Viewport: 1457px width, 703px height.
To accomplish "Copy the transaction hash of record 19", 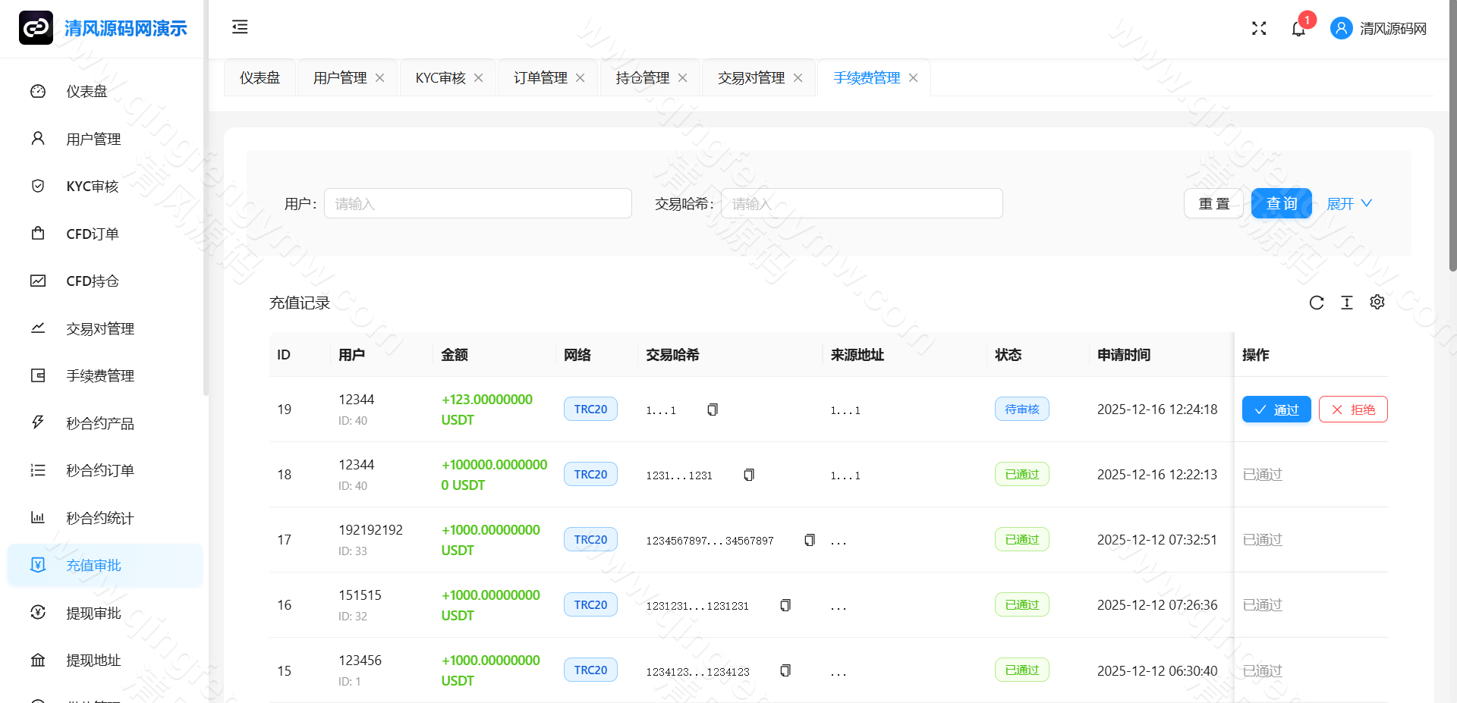I will pos(712,410).
